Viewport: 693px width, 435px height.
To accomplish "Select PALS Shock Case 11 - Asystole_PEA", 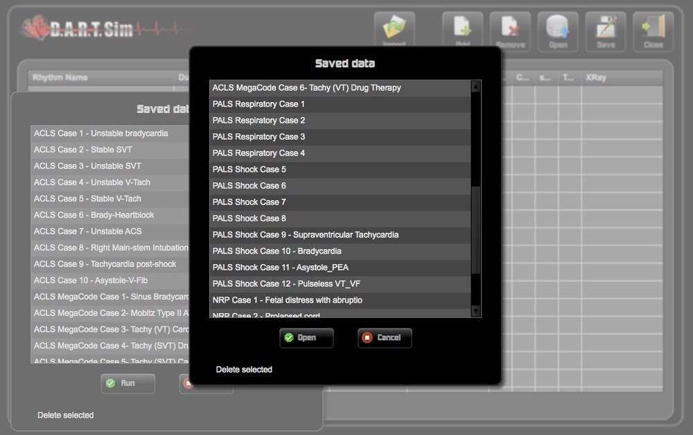I will coord(340,267).
